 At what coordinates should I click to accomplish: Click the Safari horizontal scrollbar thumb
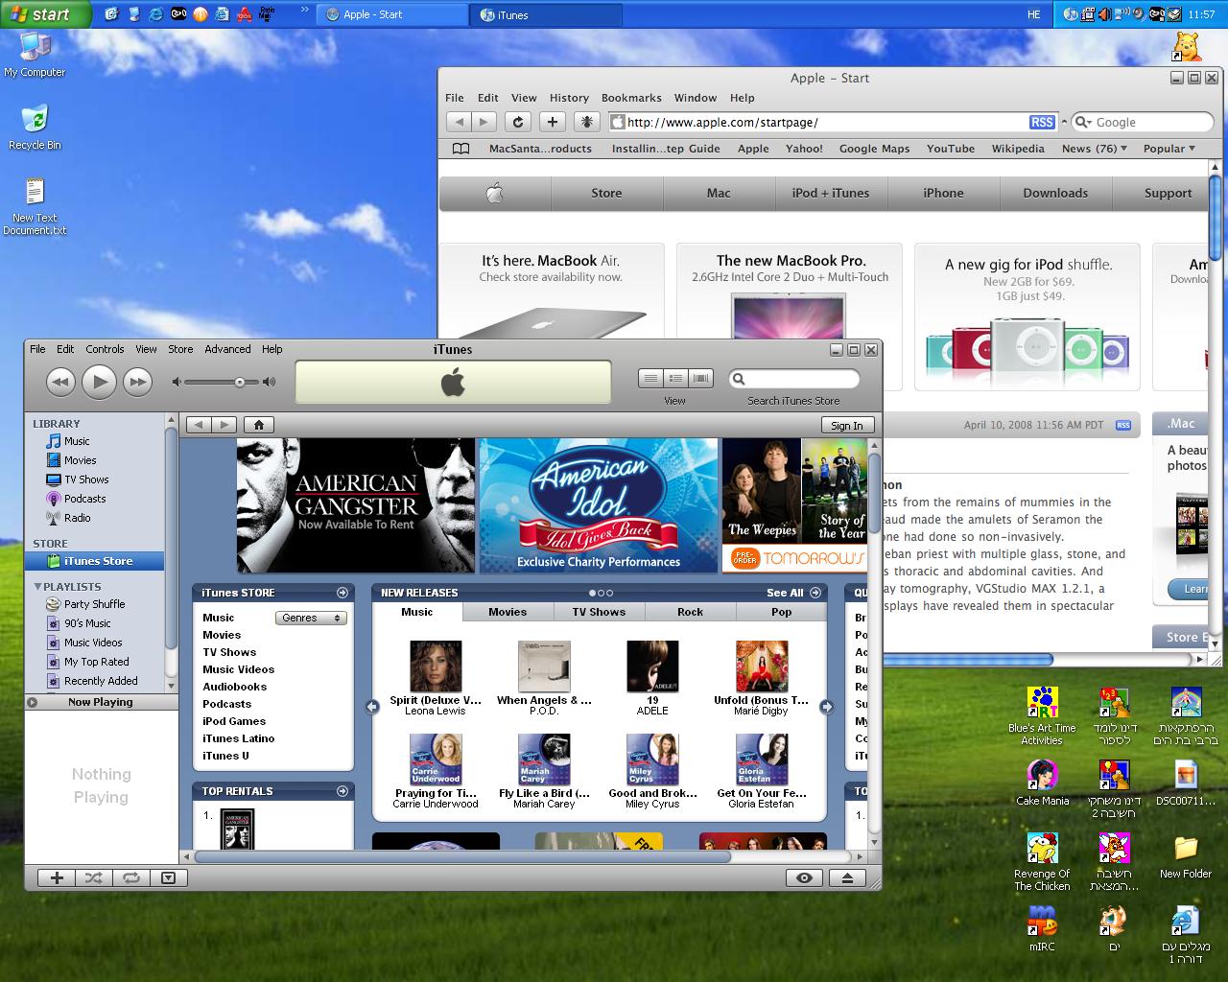[x=967, y=660]
